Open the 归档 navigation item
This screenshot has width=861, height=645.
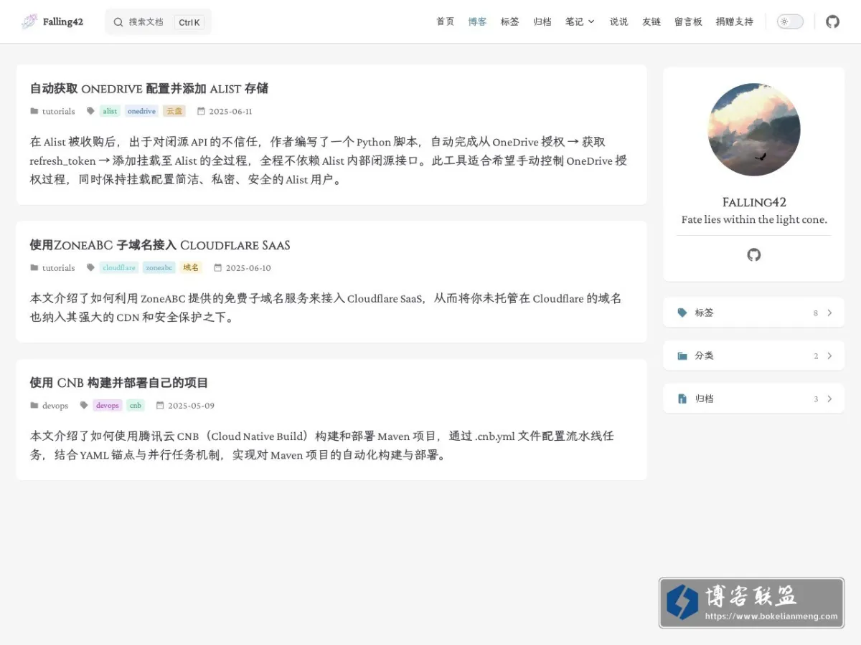(x=542, y=21)
